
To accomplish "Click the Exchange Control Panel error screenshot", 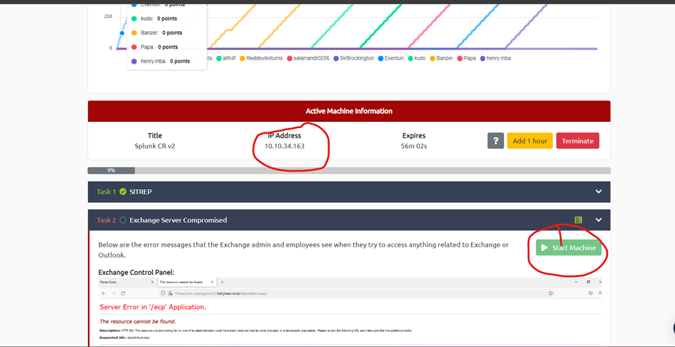I will coord(349,312).
